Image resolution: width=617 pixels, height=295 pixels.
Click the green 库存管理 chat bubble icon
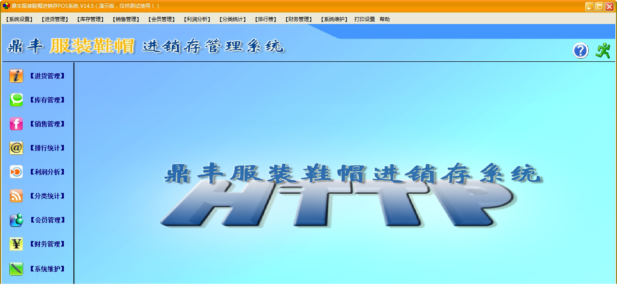16,100
